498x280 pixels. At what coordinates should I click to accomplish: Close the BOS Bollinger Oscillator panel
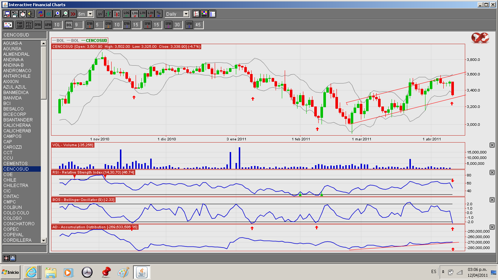pos(492,200)
